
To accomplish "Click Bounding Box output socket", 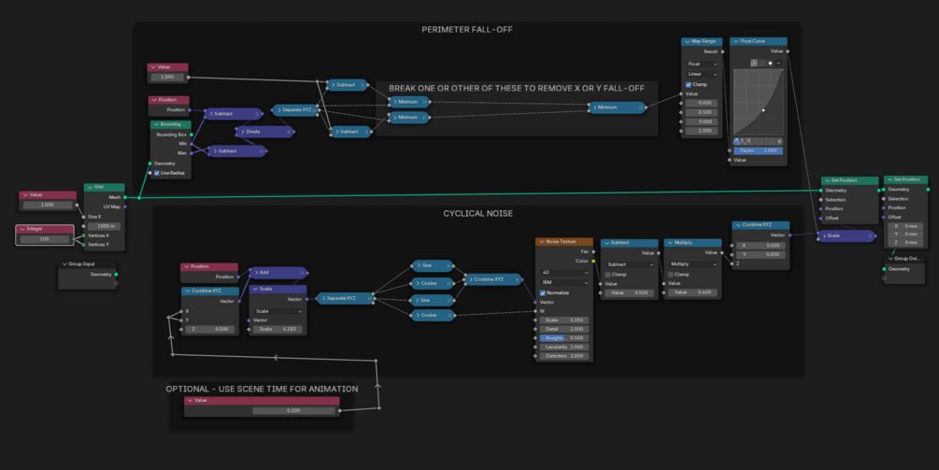I will pyautogui.click(x=192, y=135).
